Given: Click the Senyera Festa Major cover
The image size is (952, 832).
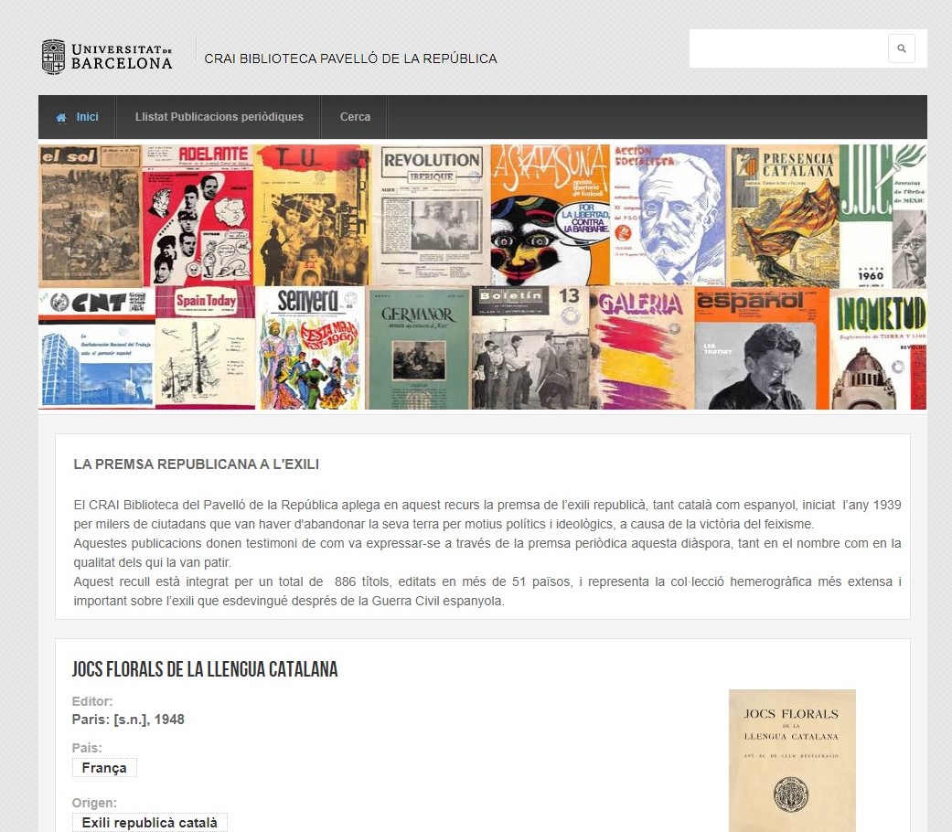Looking at the screenshot, I should tap(310, 347).
